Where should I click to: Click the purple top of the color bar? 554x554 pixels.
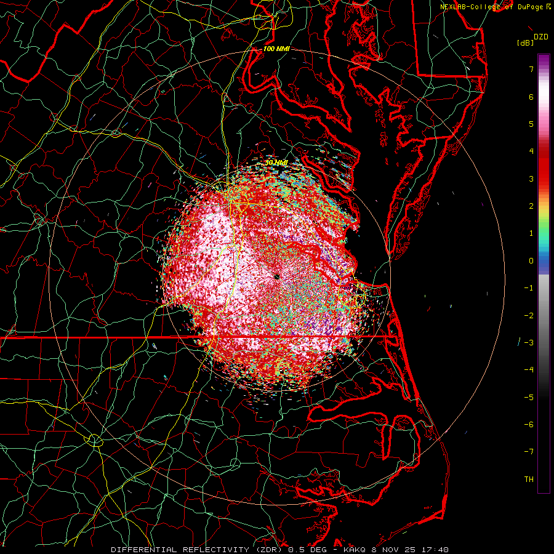[x=544, y=60]
